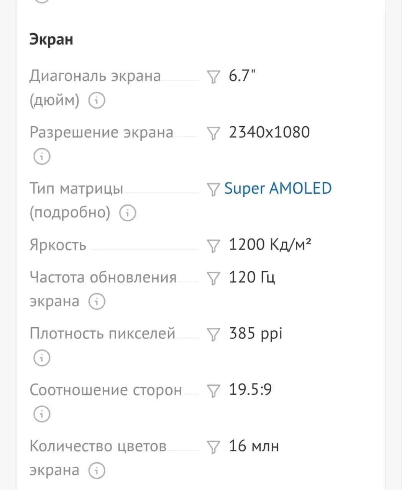The width and height of the screenshot is (402, 490).
Task: Click the filter icon for Частота обновления экрана
Action: click(x=213, y=277)
